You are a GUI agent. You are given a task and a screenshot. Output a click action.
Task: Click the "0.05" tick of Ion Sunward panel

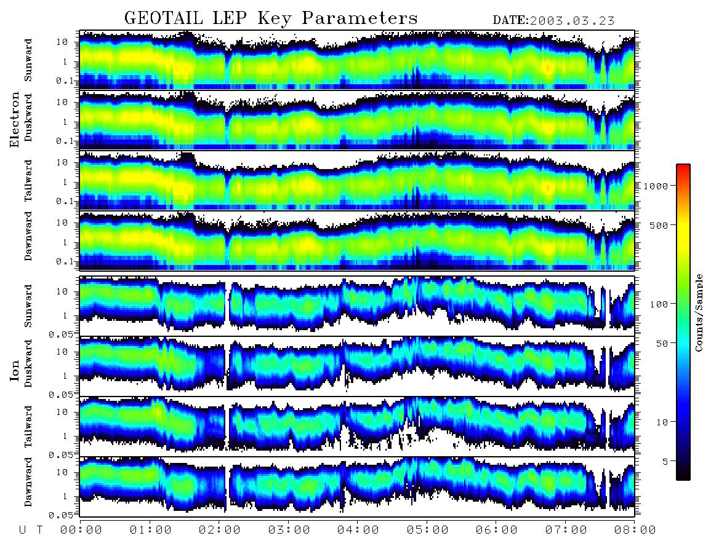click(62, 334)
